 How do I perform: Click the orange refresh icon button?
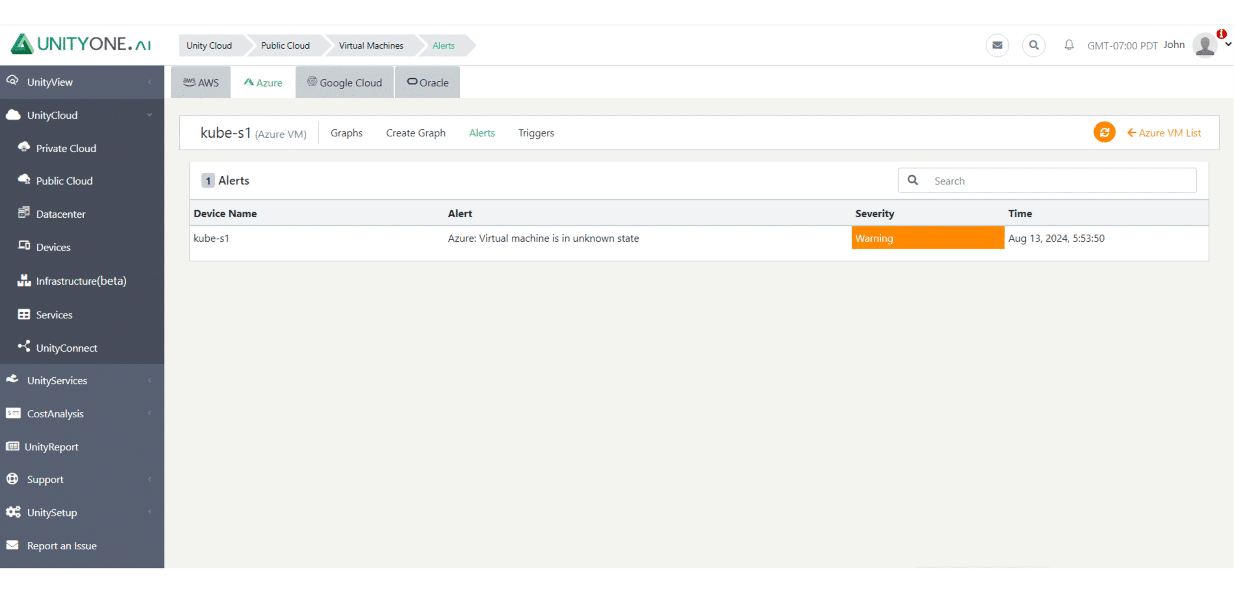[1104, 132]
